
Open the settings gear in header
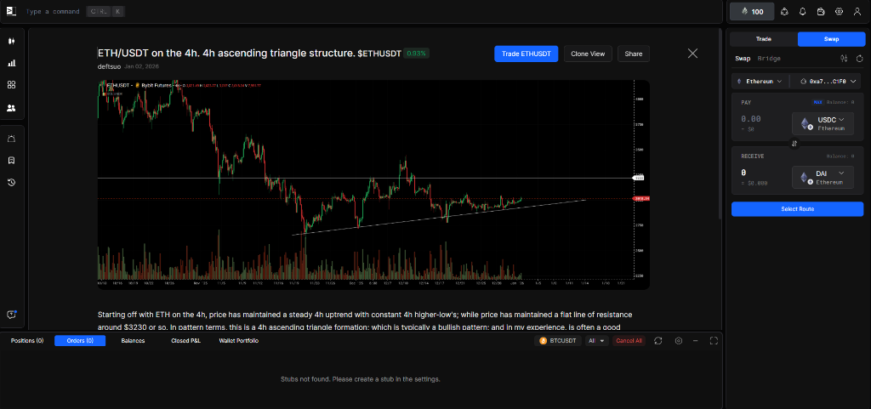coord(839,11)
